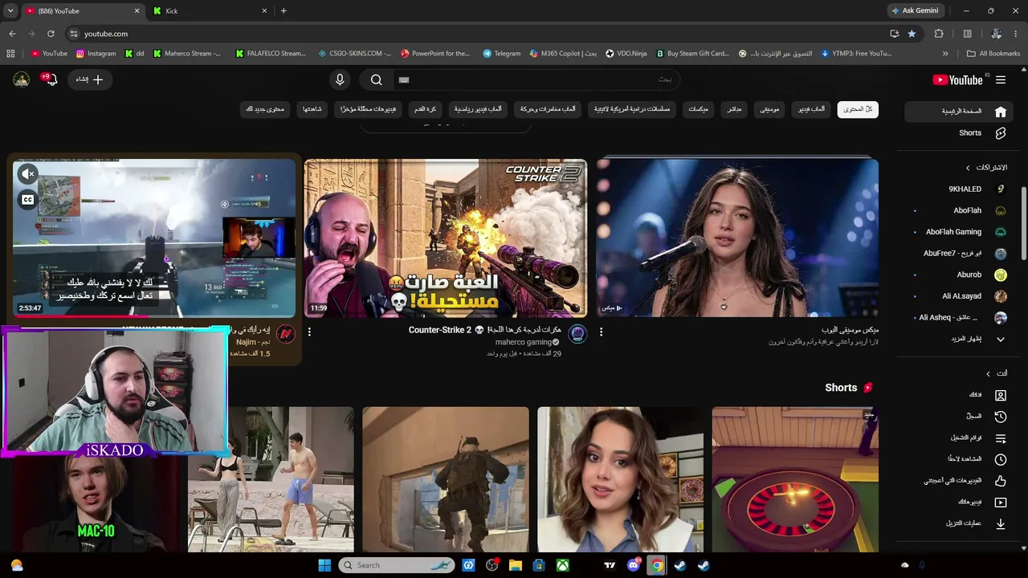Image resolution: width=1028 pixels, height=578 pixels.
Task: Click the home icon in the sidebar
Action: (x=1001, y=112)
